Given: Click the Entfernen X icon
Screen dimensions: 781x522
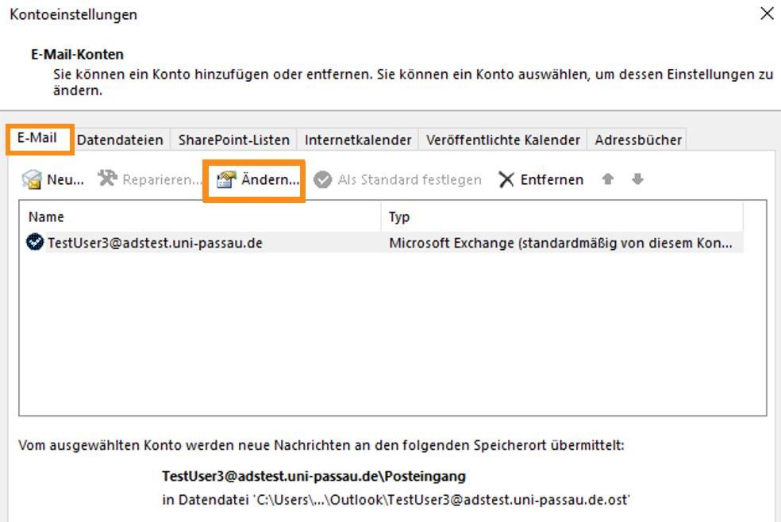Looking at the screenshot, I should [x=506, y=179].
